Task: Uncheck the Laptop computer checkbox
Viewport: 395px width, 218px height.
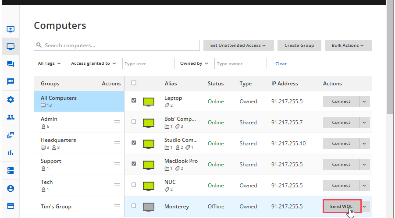Action: pos(134,101)
